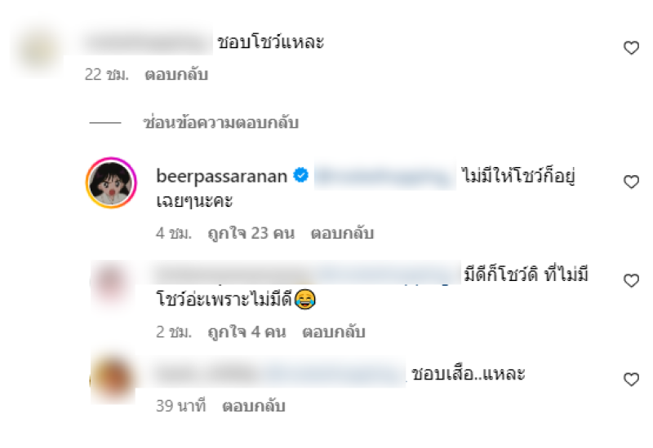Screen dimensions: 653x448
Task: Open beerpassaranan username profile link
Action: (x=221, y=176)
